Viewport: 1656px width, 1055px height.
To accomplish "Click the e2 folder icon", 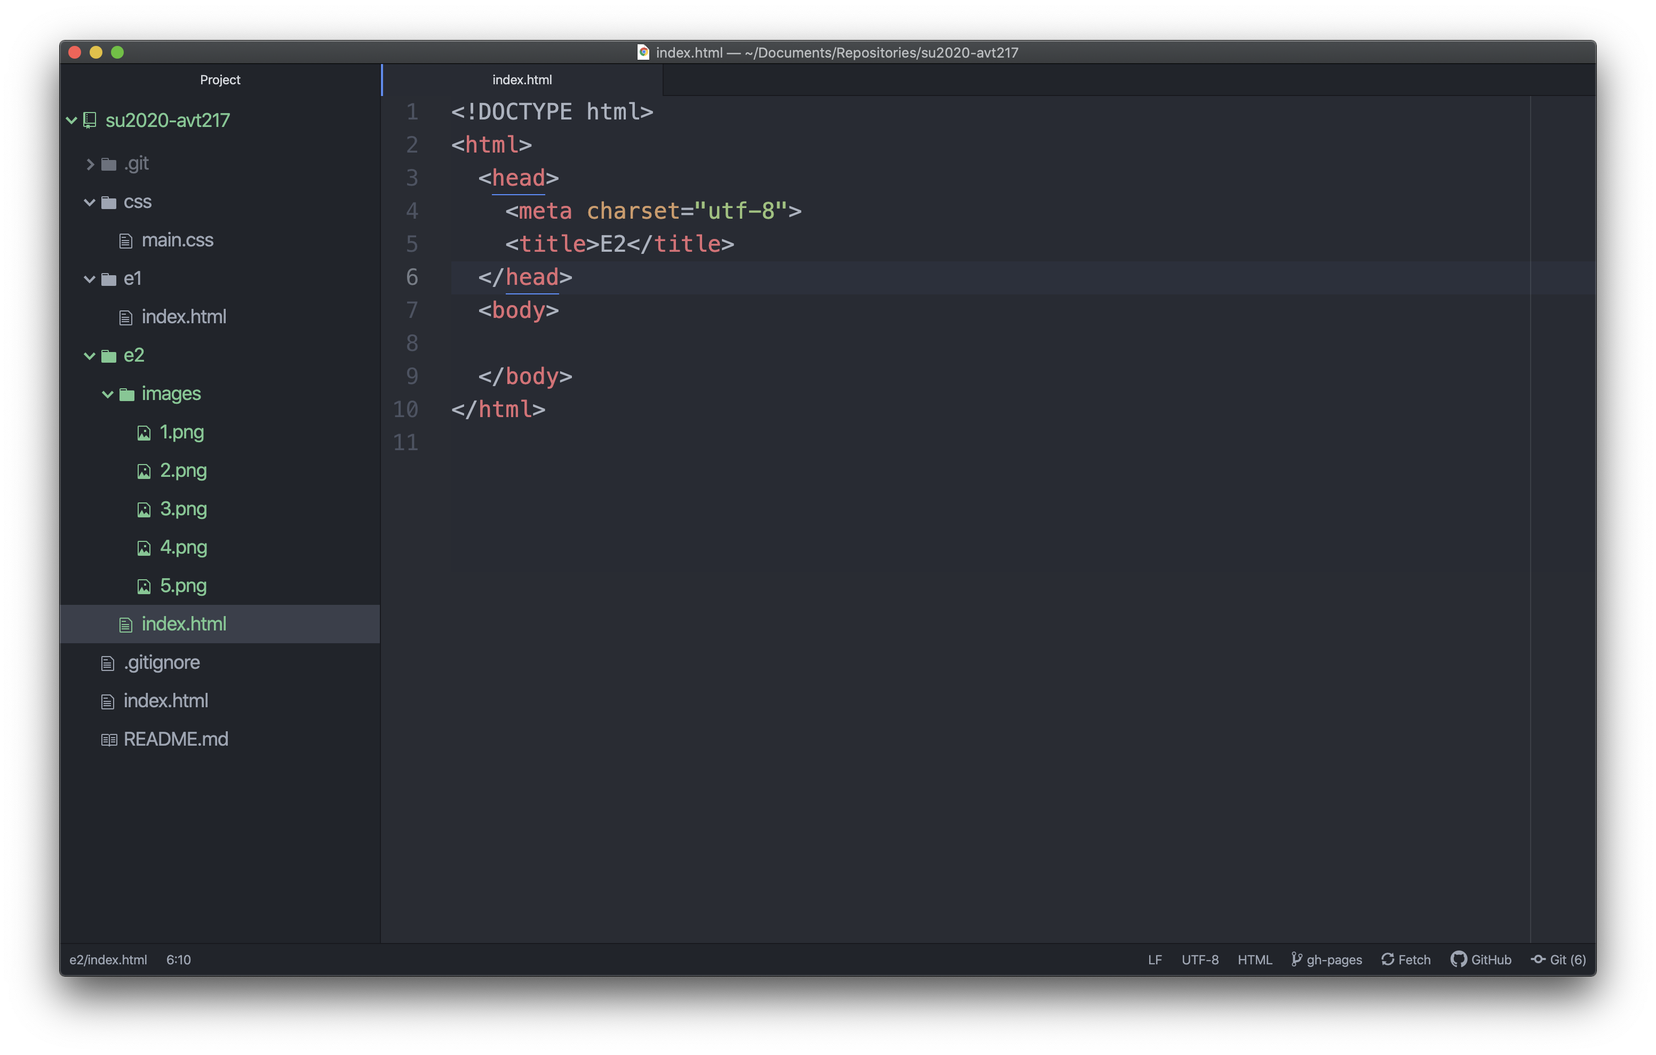I will 109,356.
